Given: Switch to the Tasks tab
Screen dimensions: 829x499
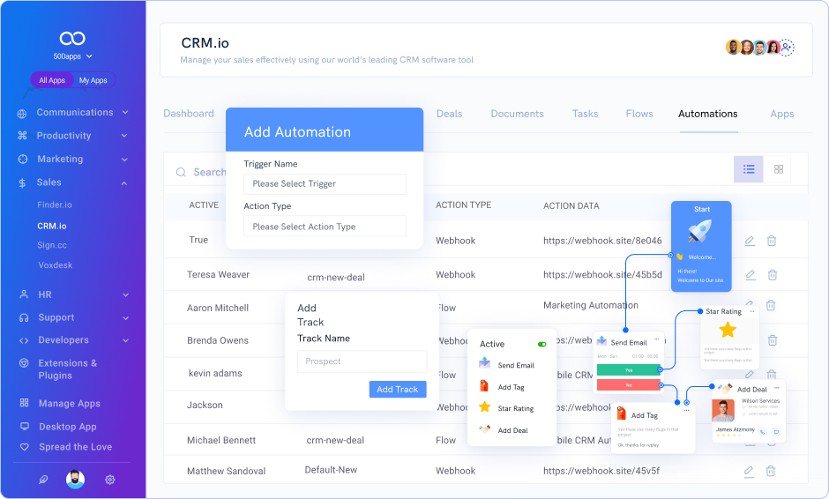Looking at the screenshot, I should pyautogui.click(x=585, y=114).
